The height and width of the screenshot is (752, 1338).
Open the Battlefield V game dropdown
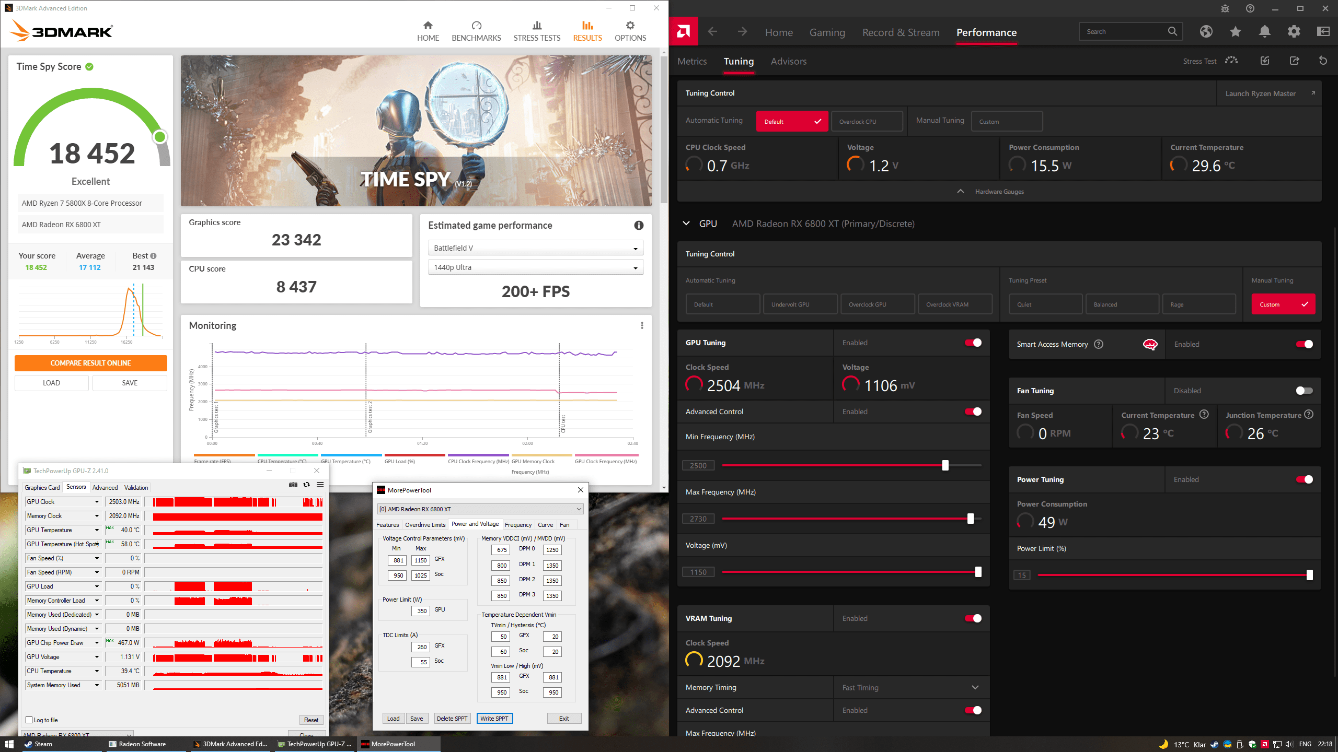pyautogui.click(x=535, y=248)
